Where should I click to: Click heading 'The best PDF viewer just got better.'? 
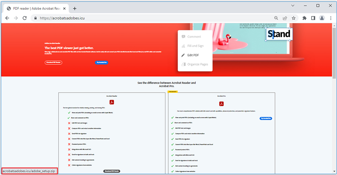(x=69, y=48)
